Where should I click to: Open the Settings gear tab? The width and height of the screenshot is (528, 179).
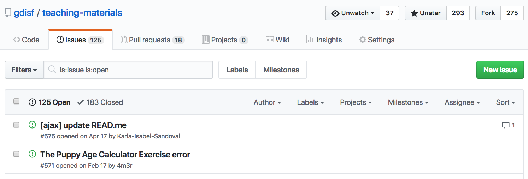click(x=376, y=40)
